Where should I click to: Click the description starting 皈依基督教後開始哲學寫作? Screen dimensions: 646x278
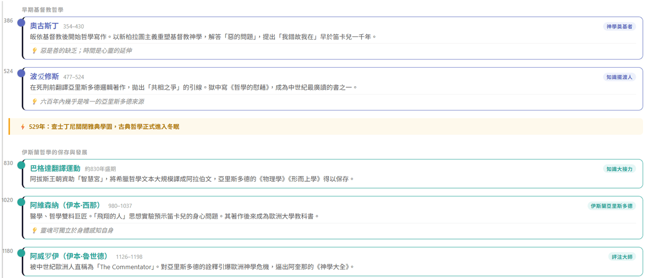(204, 37)
